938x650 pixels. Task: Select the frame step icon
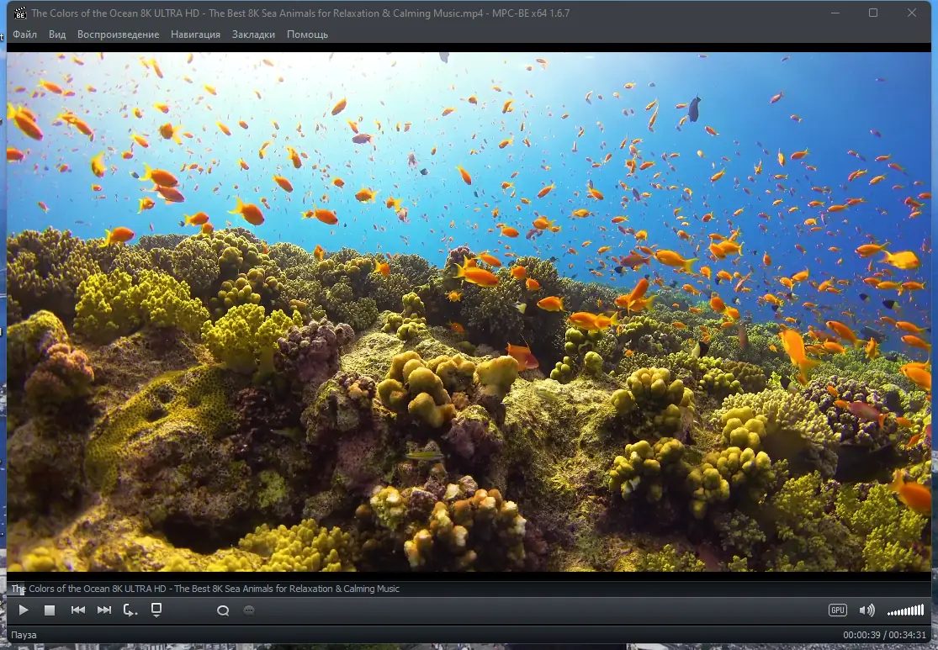coord(129,610)
